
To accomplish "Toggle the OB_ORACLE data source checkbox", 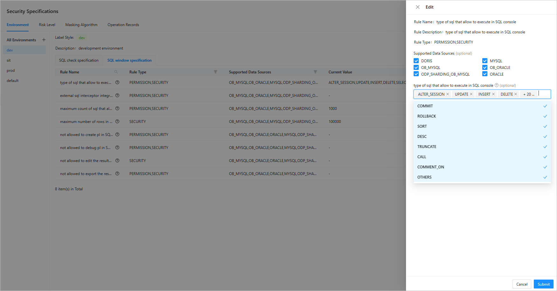I will click(x=485, y=67).
